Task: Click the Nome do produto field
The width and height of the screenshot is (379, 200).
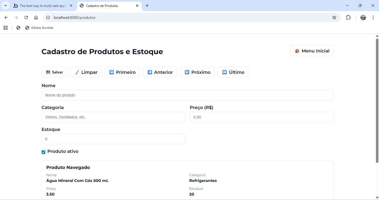Action: point(187,95)
